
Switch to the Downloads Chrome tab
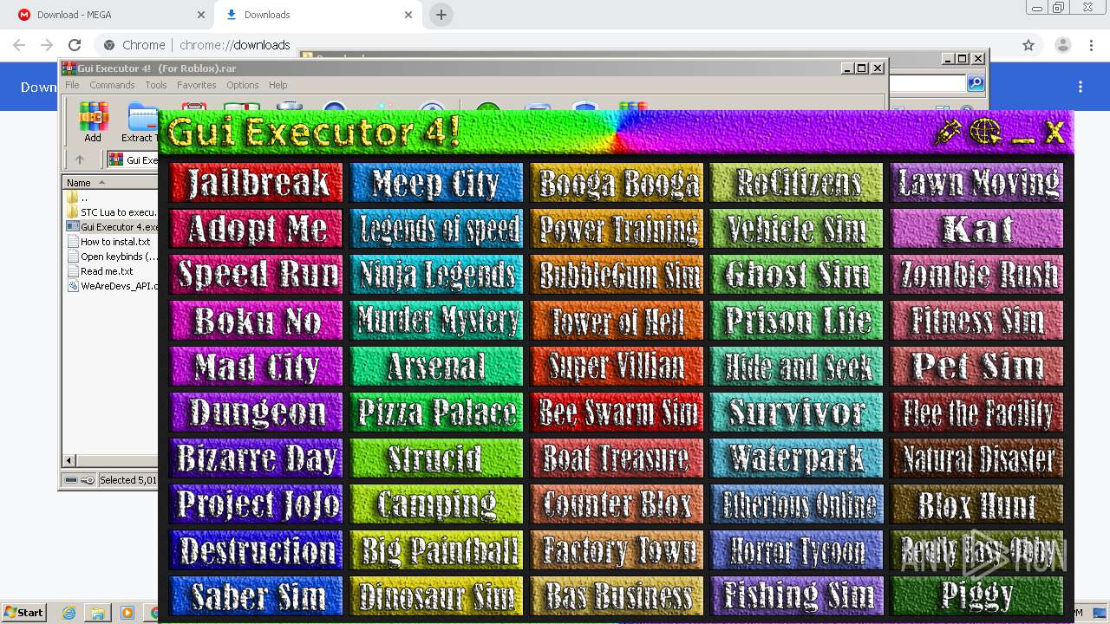[318, 15]
